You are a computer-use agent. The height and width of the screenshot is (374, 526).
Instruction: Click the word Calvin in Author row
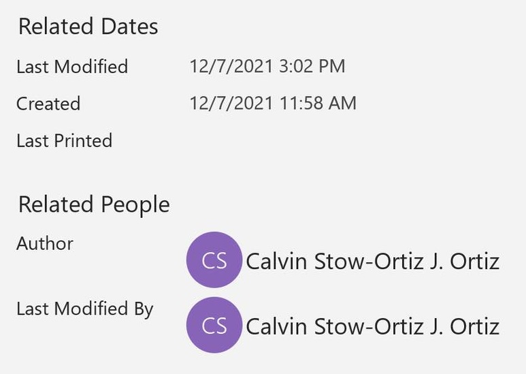276,261
